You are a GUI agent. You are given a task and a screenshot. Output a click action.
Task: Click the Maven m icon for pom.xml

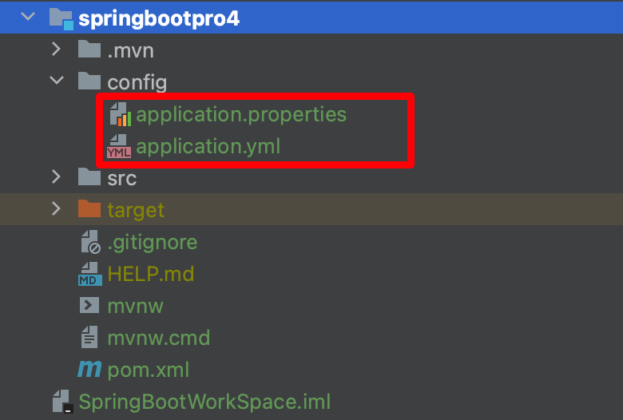point(89,369)
